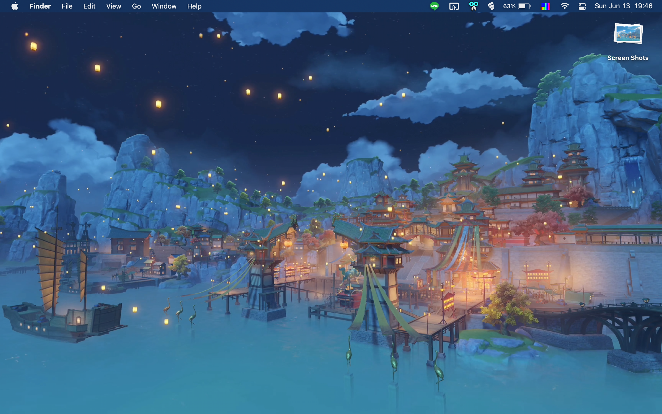Open the Wi-Fi status menu
The image size is (662, 414).
tap(564, 6)
